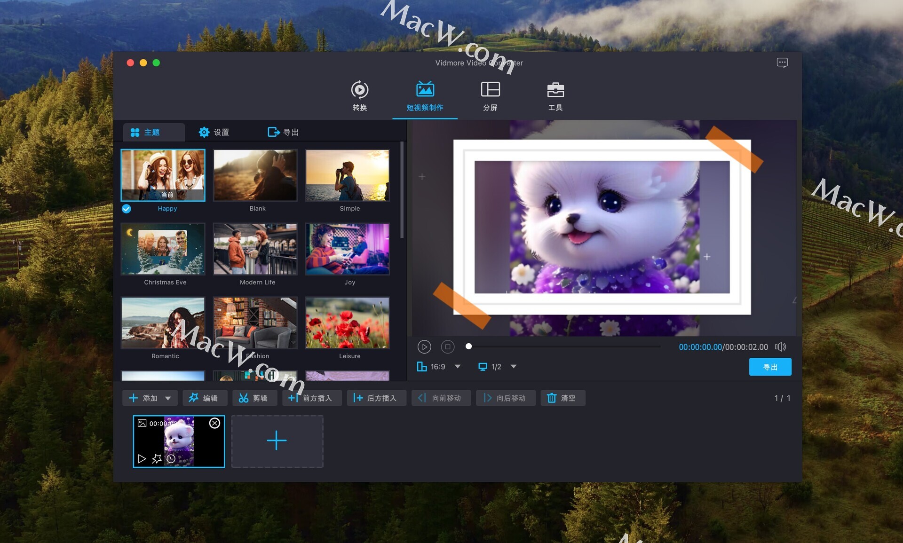The width and height of the screenshot is (903, 543).
Task: Click the empty slot plus to add media
Action: 277,441
